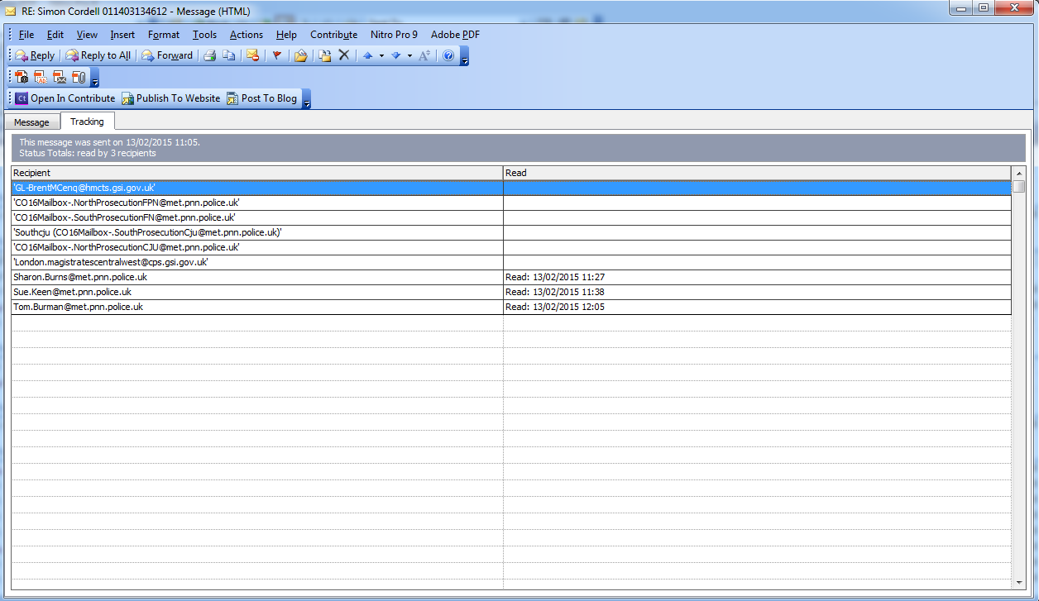
Task: Open the dropdown beside the previous item arrow
Action: click(x=381, y=55)
